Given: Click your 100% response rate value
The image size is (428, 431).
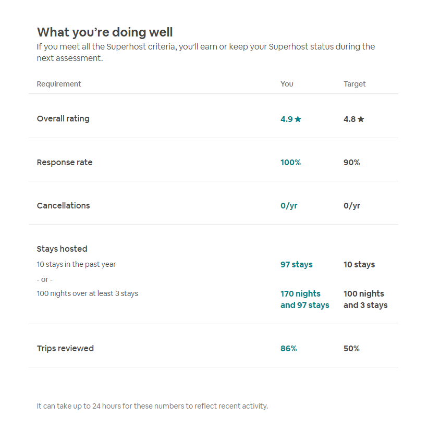Looking at the screenshot, I should pos(290,163).
